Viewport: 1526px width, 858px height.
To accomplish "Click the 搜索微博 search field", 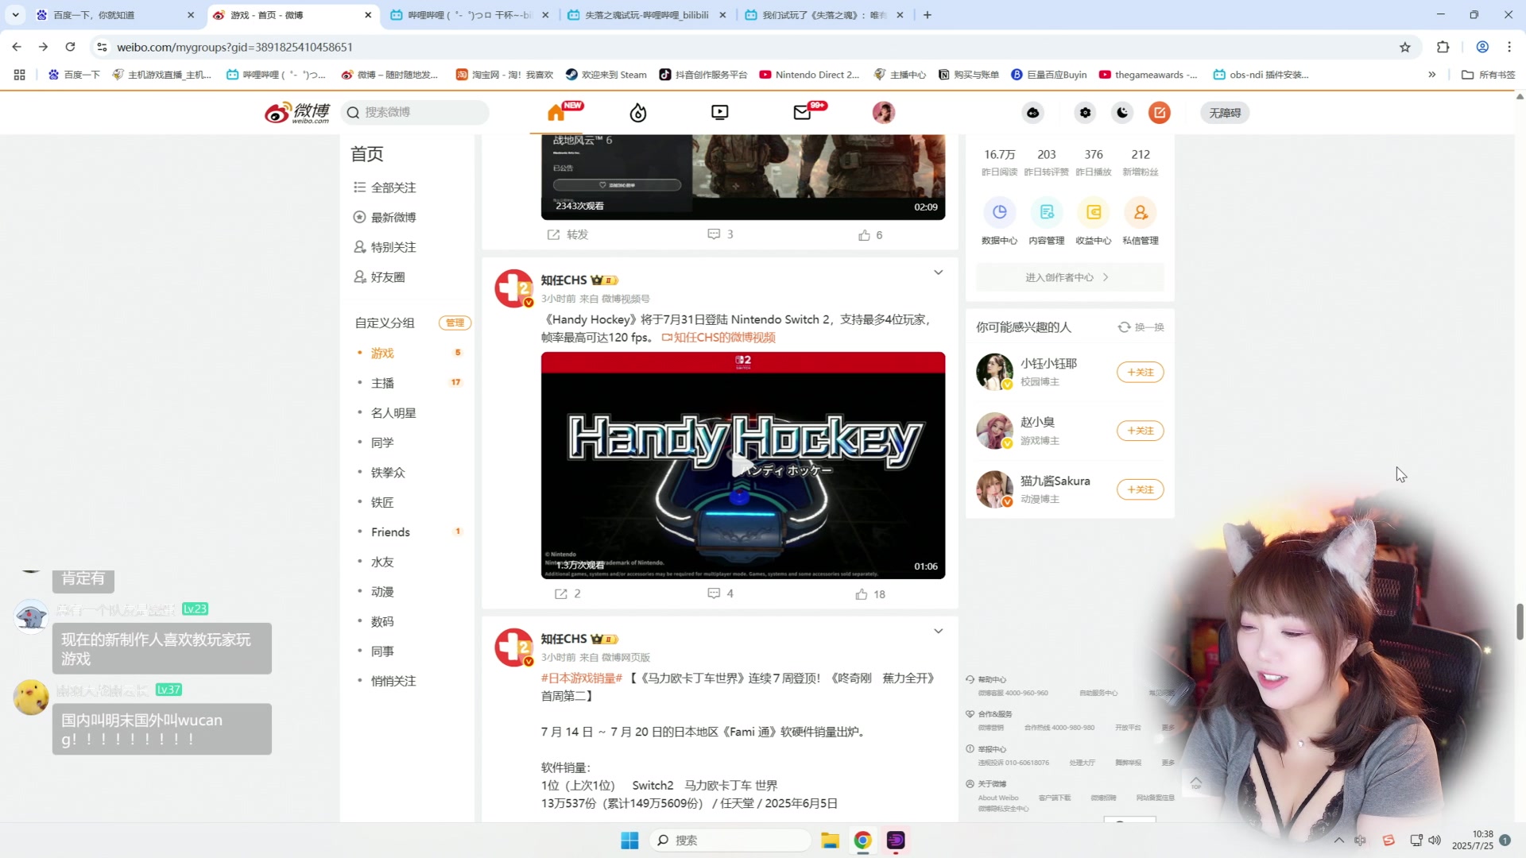I will (x=415, y=112).
